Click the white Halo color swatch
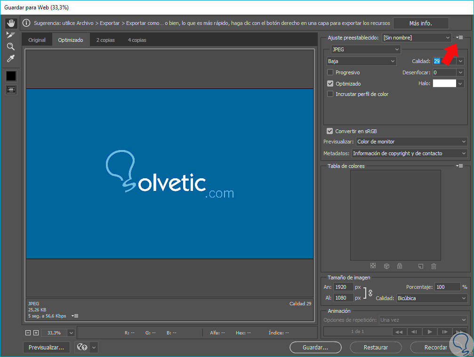The image size is (474, 357). 444,83
